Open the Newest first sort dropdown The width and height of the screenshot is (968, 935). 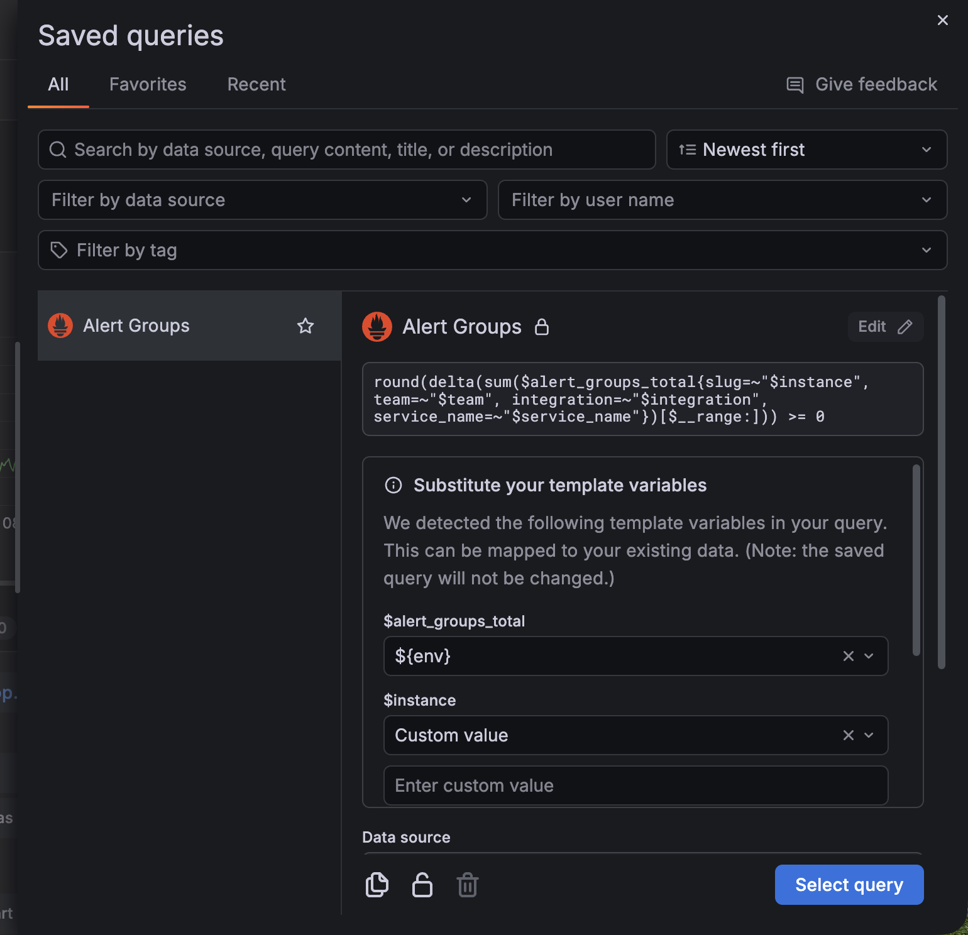click(806, 150)
